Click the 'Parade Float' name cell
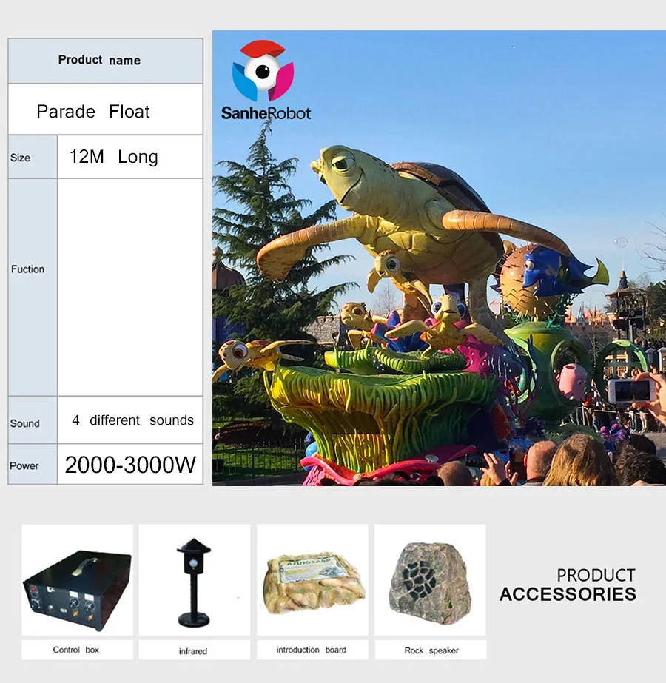Viewport: 666px width, 683px height. click(105, 110)
